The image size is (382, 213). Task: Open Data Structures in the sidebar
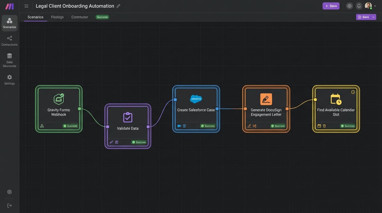point(9,60)
